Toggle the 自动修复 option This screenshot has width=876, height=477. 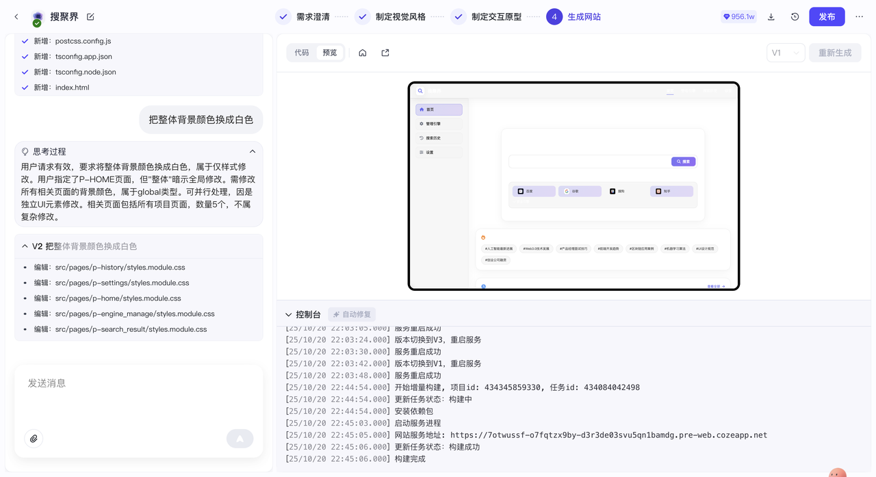point(352,315)
